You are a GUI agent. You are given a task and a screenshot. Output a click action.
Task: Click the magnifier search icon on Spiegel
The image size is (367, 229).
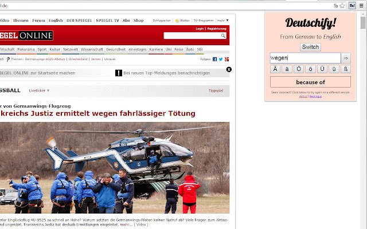223,35
